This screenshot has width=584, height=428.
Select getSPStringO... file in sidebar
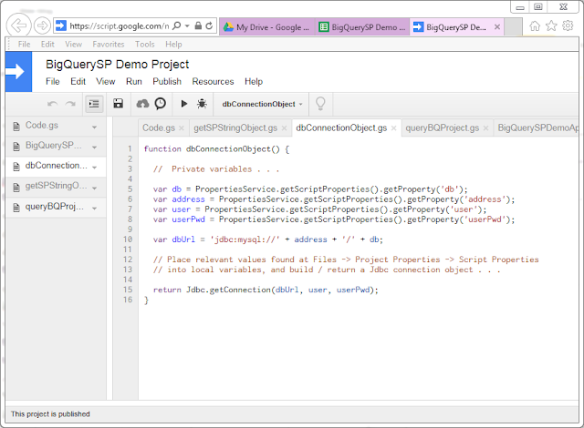pyautogui.click(x=57, y=186)
